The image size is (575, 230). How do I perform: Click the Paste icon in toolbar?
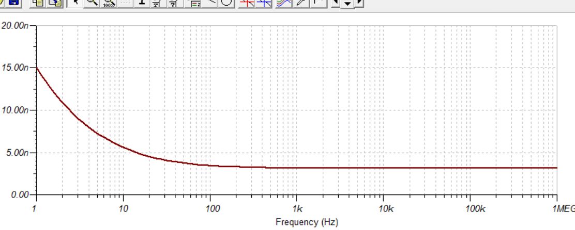point(55,3)
